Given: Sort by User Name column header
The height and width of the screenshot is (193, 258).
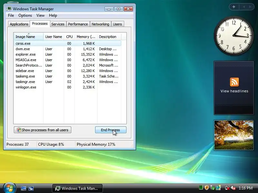Looking at the screenshot, I should pos(54,37).
